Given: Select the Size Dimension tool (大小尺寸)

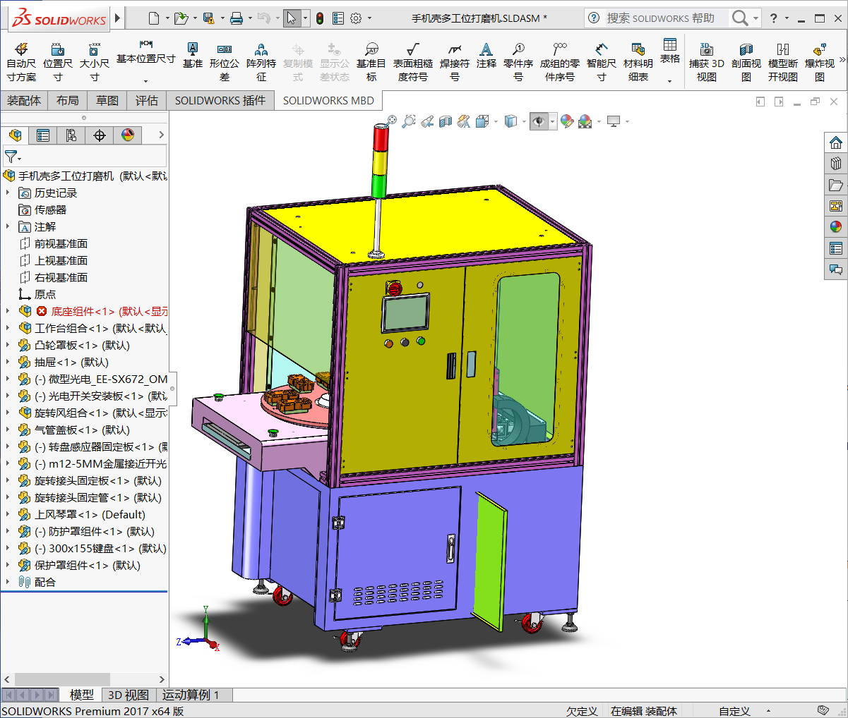Looking at the screenshot, I should click(x=94, y=61).
